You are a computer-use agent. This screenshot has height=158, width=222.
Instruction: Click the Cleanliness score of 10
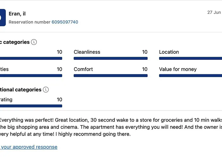pyautogui.click(x=145, y=52)
